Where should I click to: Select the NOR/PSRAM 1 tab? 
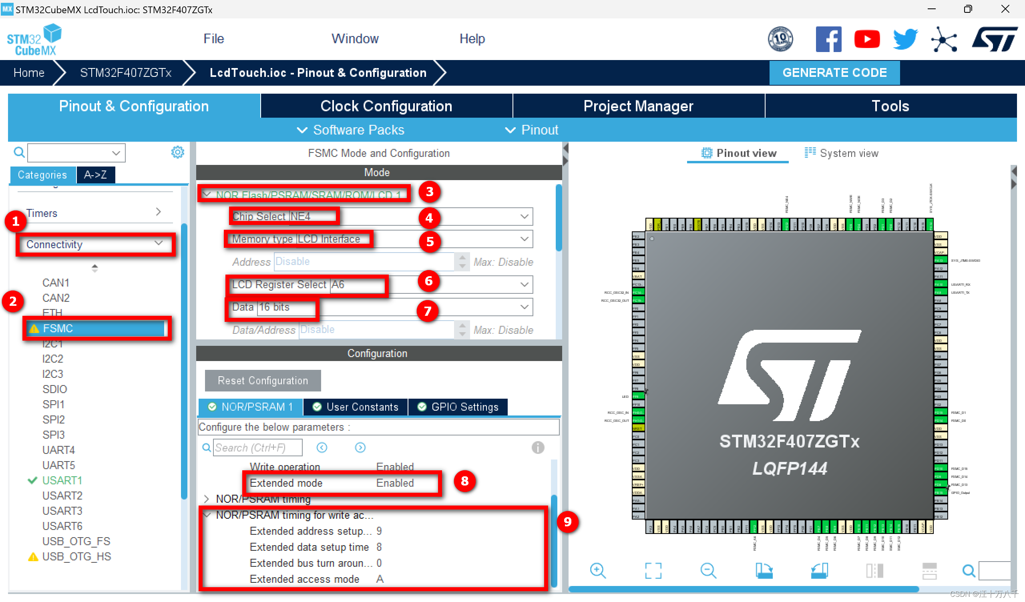click(251, 407)
